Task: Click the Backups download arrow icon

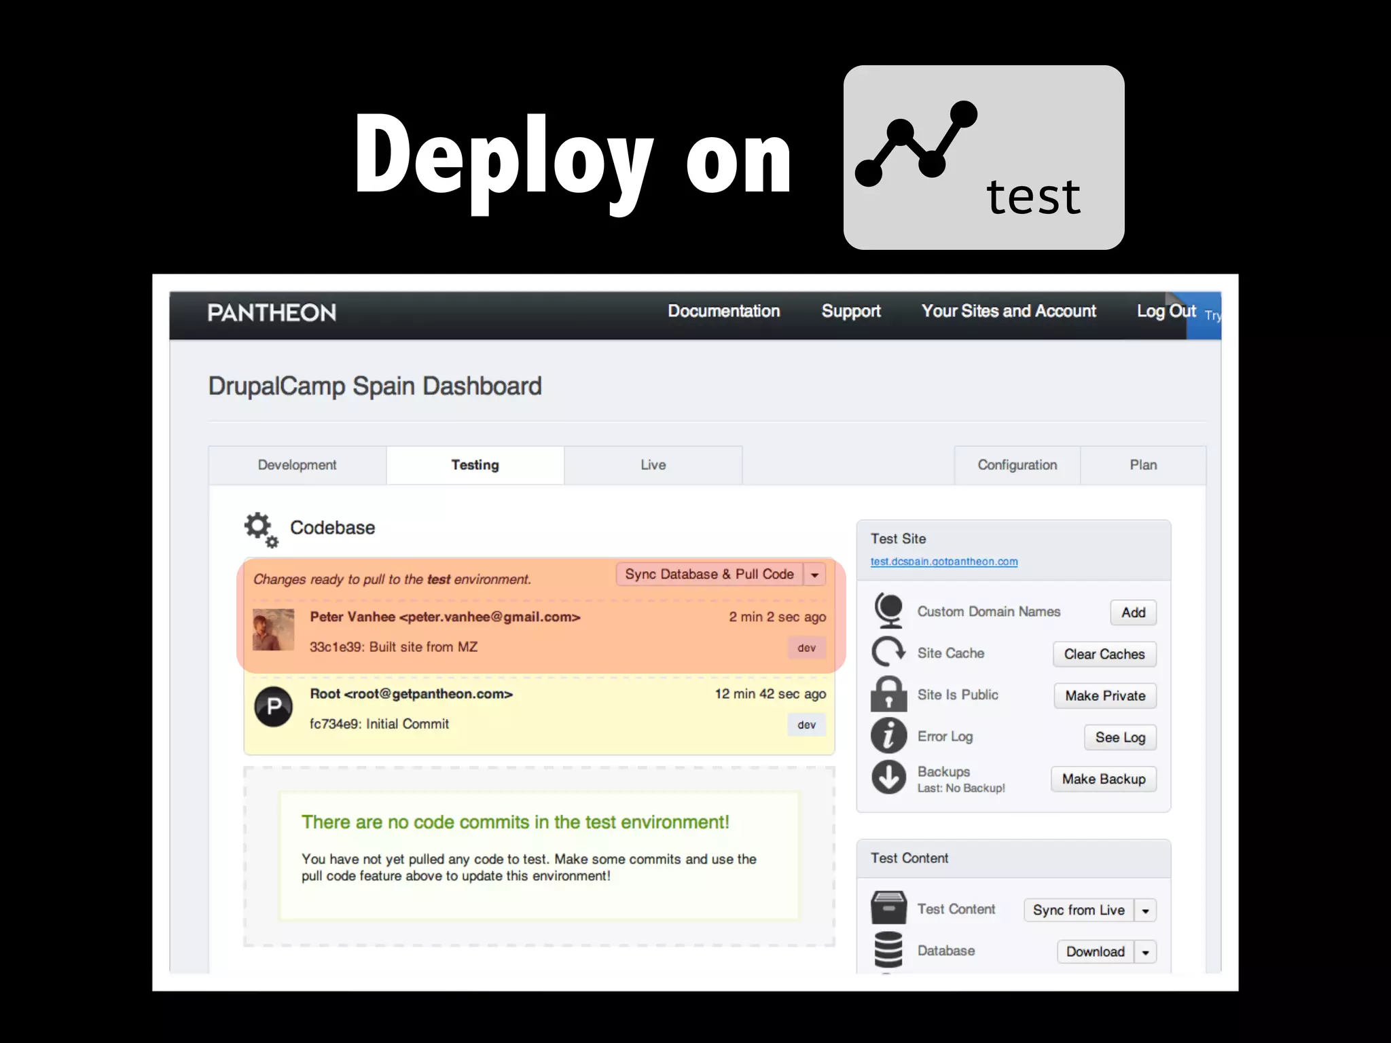Action: pos(888,777)
